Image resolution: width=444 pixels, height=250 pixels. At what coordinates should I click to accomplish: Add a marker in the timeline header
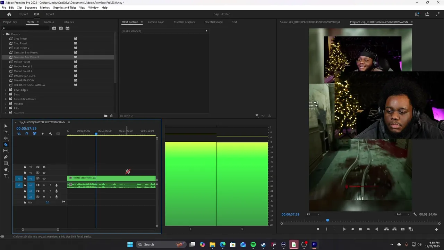tap(43, 134)
